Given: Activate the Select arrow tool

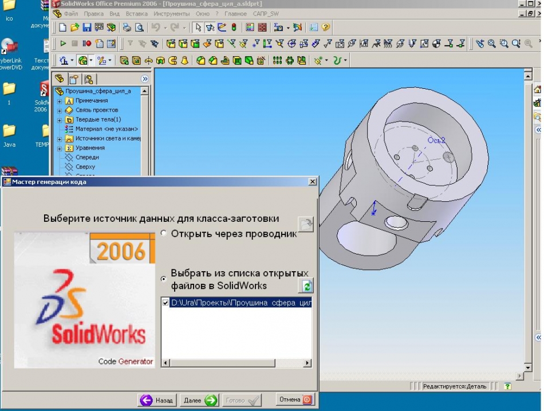Looking at the screenshot, I should click(x=198, y=28).
